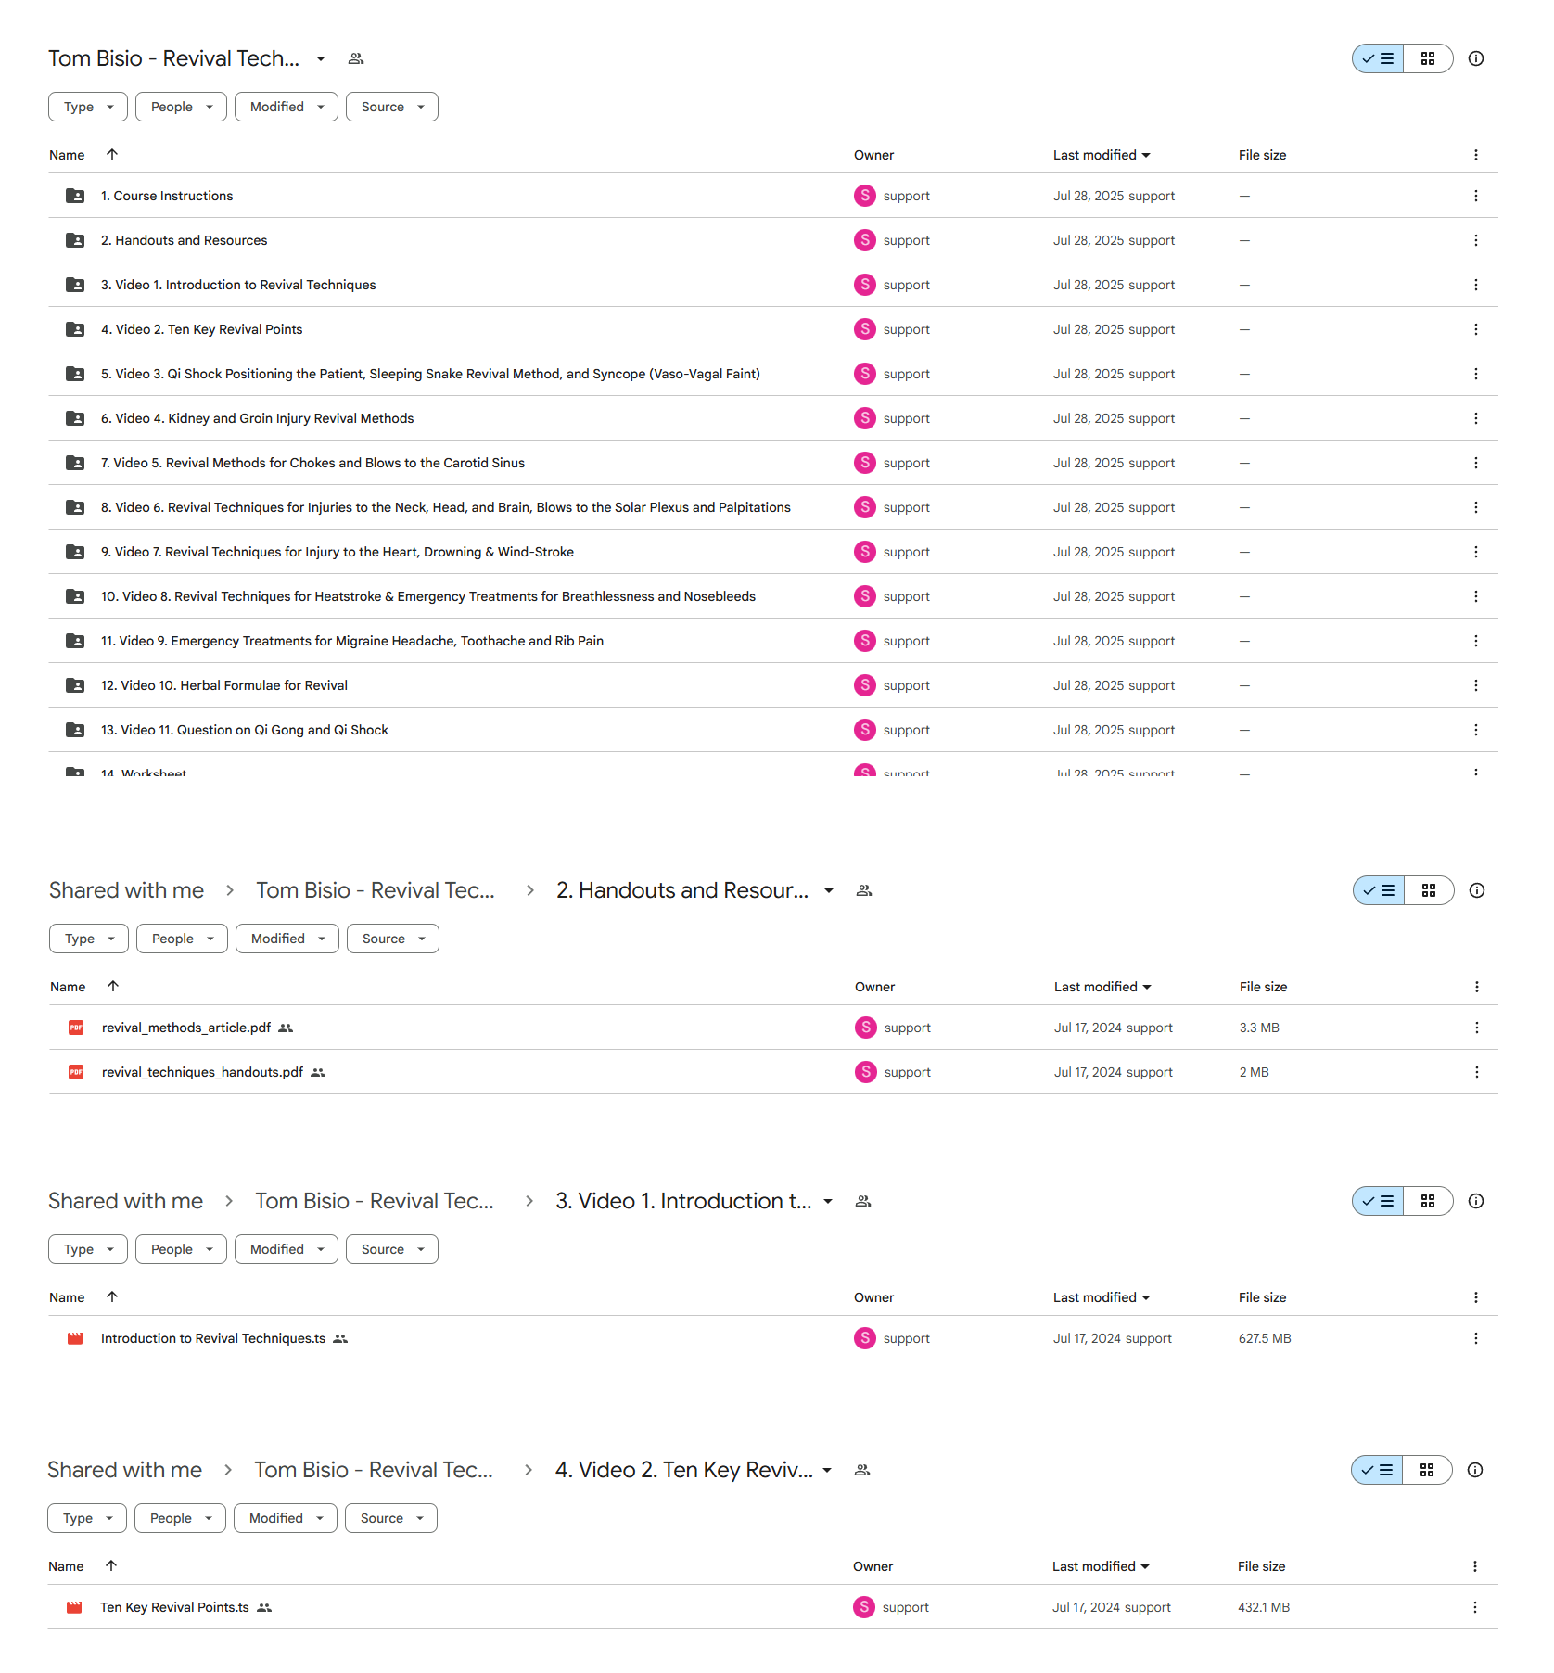Screen dimensions: 1554x1673
Task: Click shared users icon beside Video 2 breadcrumb
Action: pyautogui.click(x=862, y=1470)
